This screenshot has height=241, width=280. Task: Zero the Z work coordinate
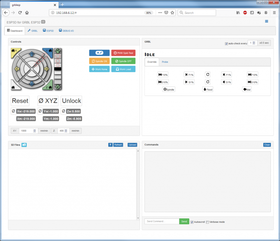63,111
